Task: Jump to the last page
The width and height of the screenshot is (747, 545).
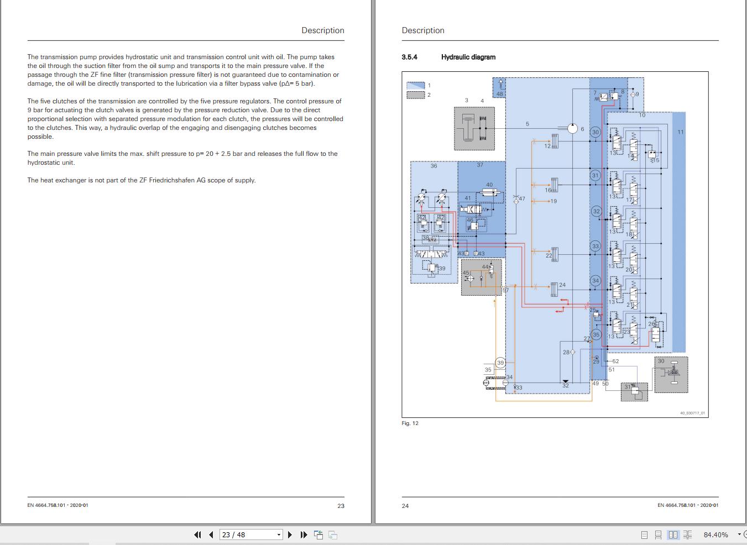Action: [x=303, y=534]
